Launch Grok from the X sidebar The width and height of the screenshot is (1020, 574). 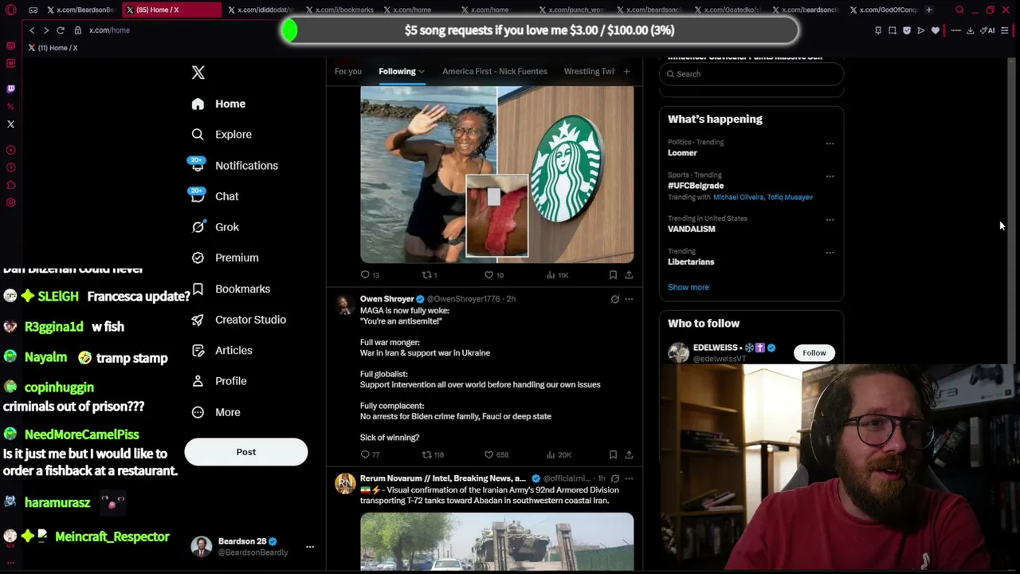(x=215, y=227)
